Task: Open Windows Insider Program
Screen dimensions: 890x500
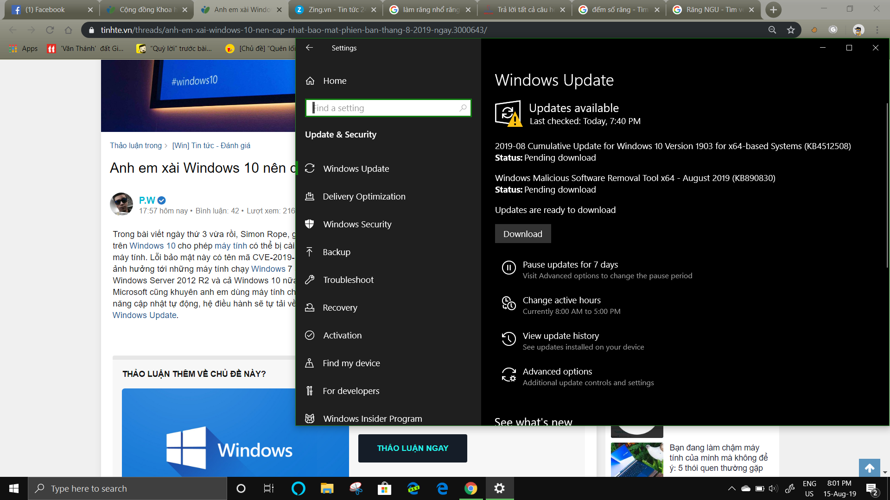Action: [x=372, y=418]
